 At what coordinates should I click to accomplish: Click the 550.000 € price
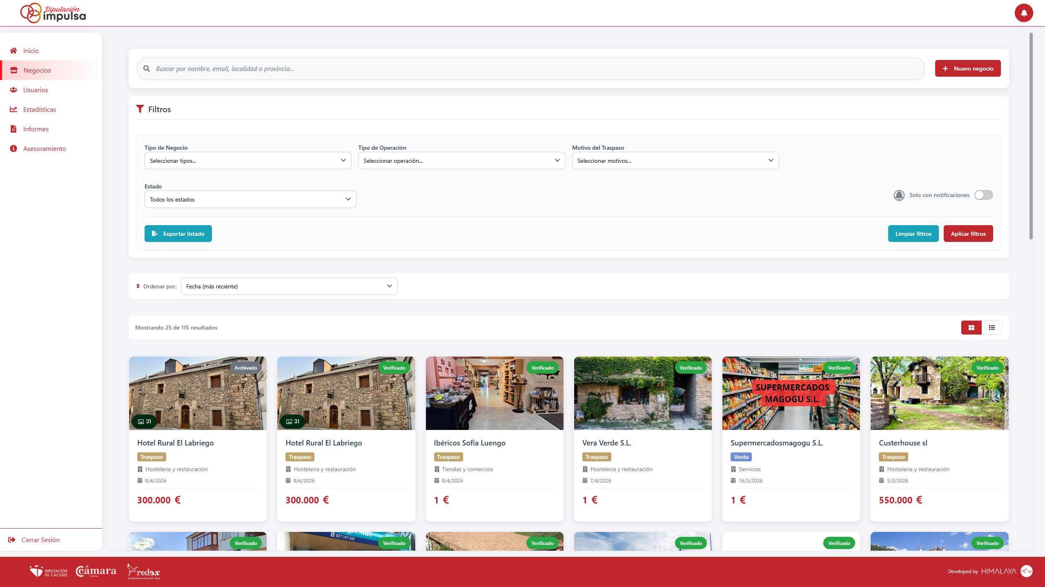900,500
